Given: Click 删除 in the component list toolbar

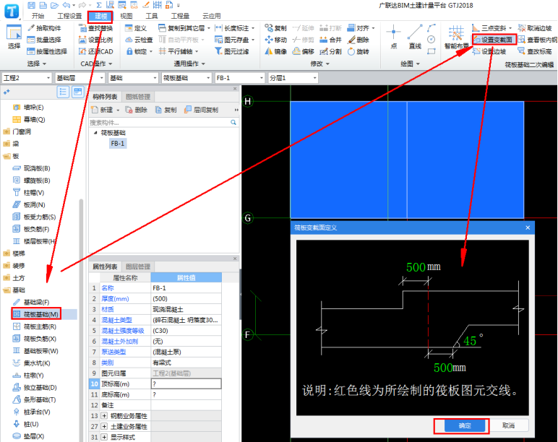Looking at the screenshot, I should coord(137,110).
